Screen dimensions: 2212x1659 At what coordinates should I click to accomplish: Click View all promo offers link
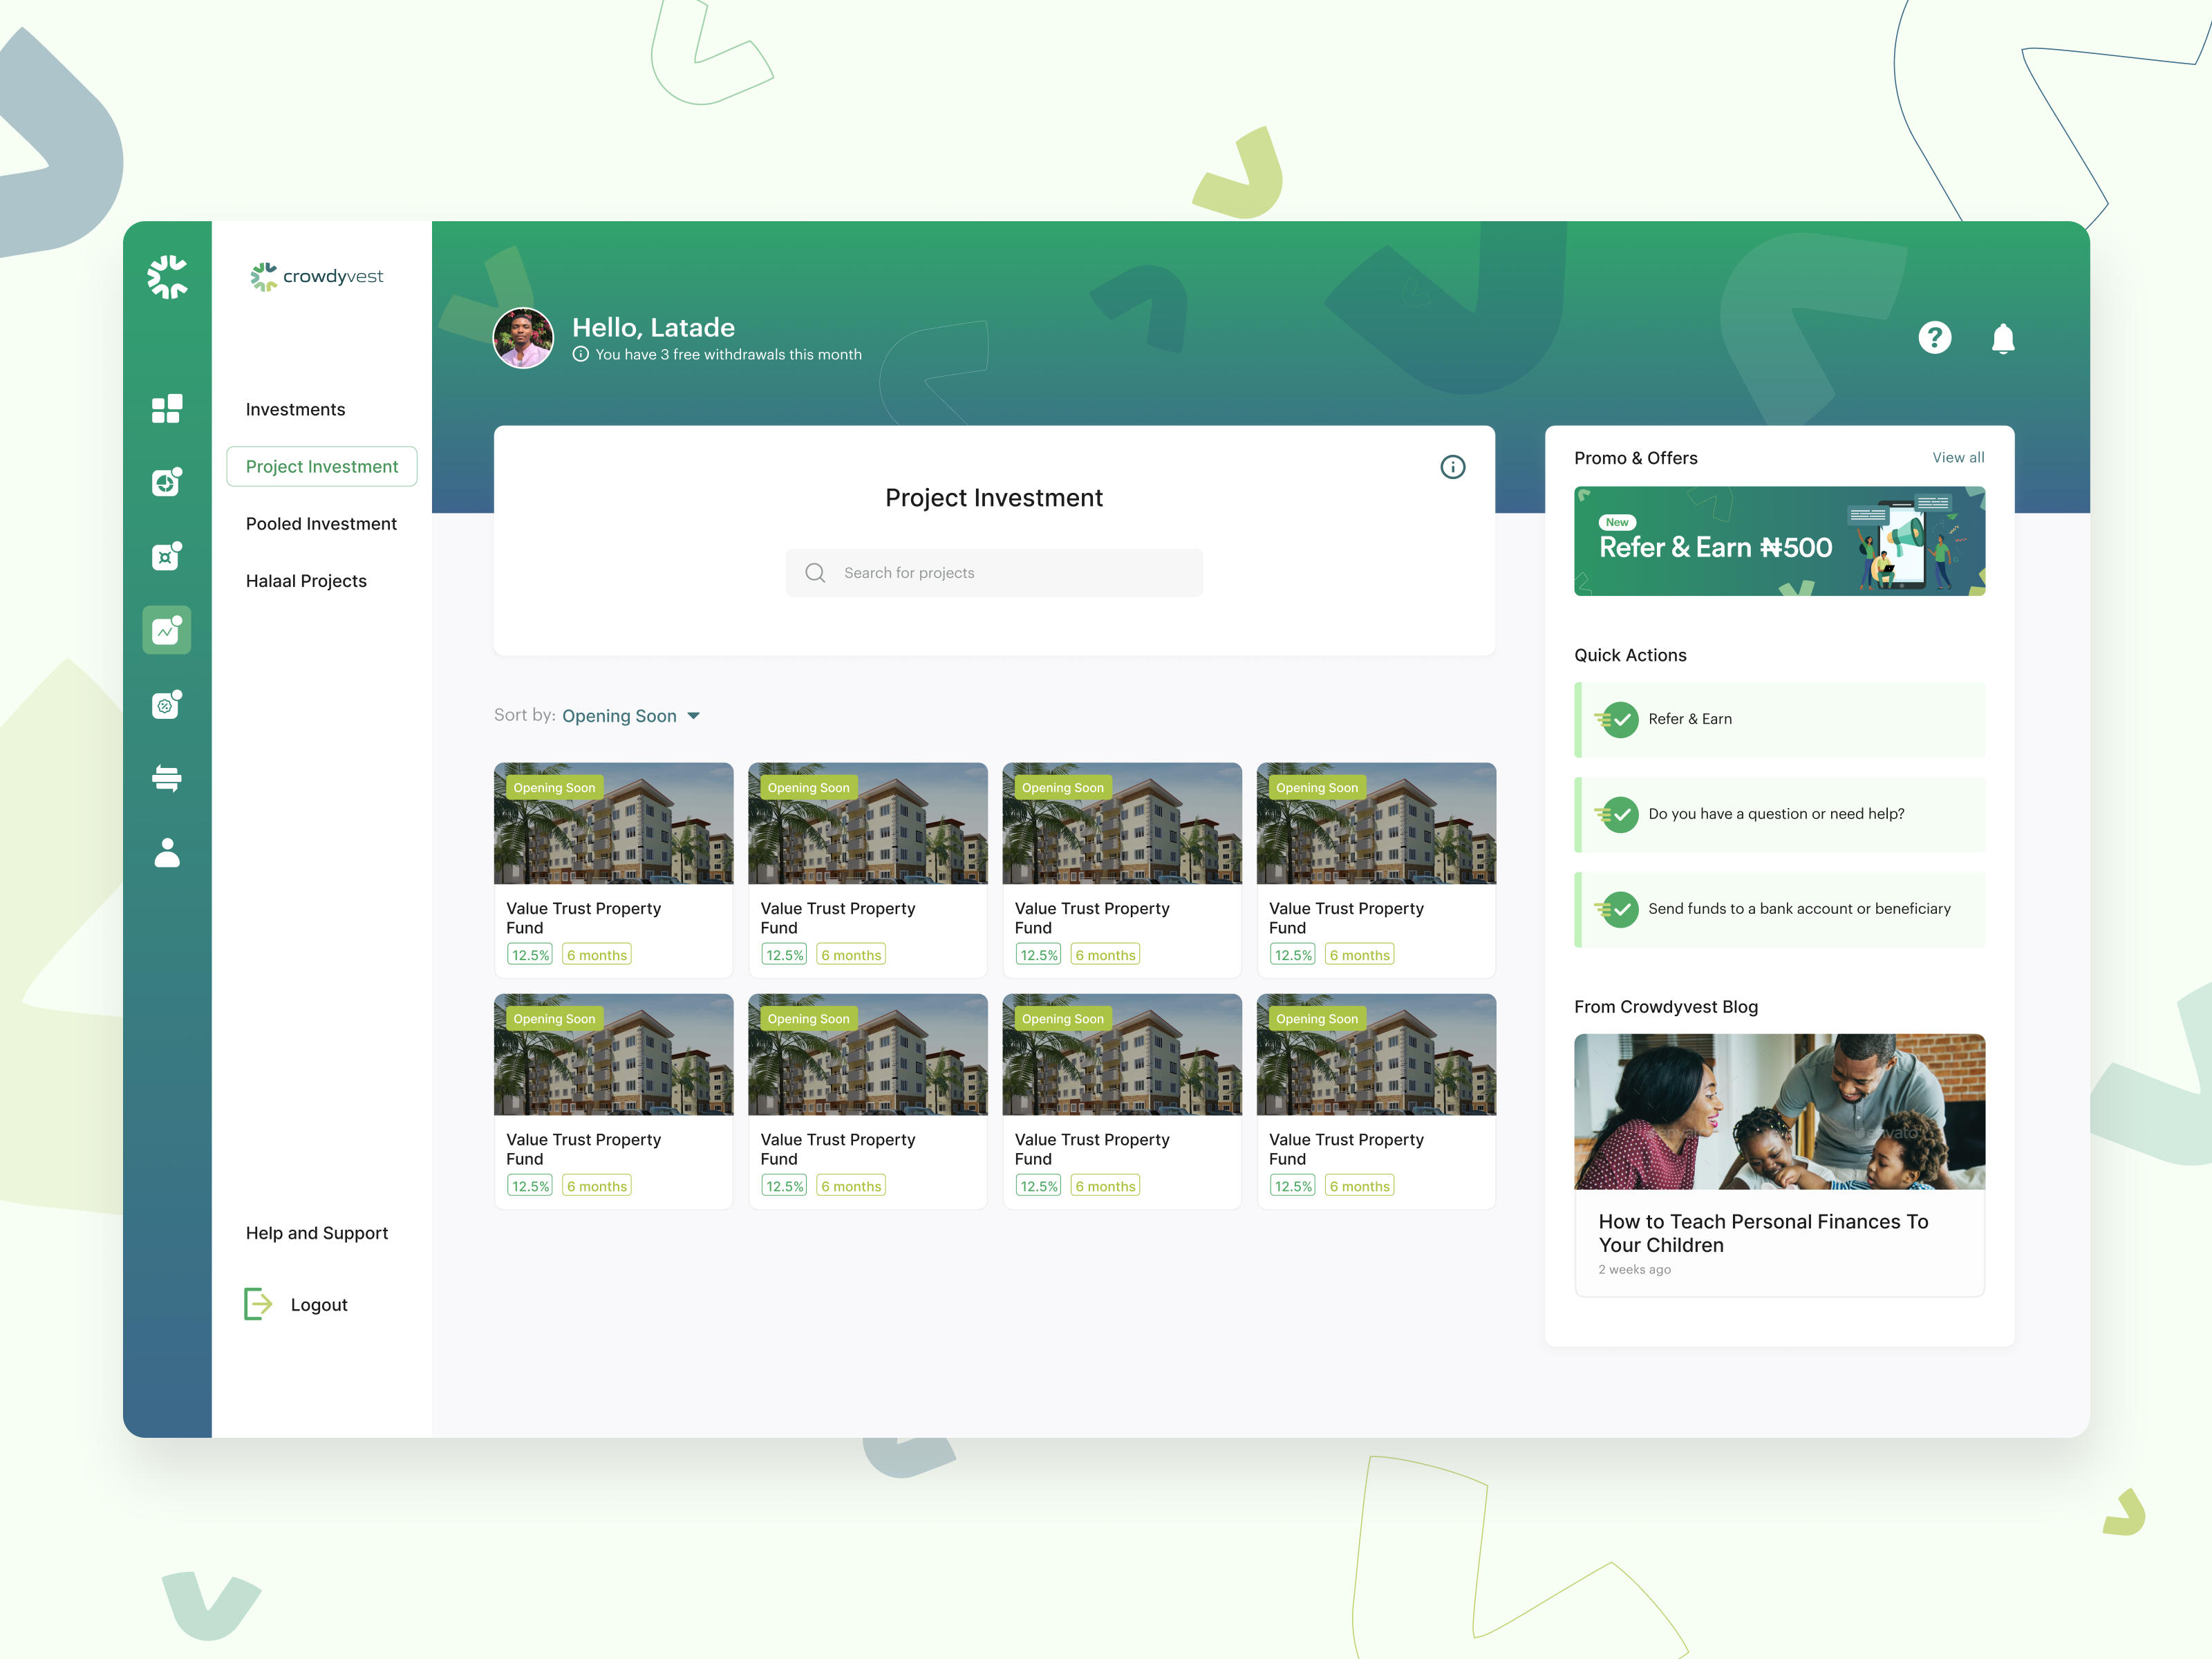[1957, 457]
